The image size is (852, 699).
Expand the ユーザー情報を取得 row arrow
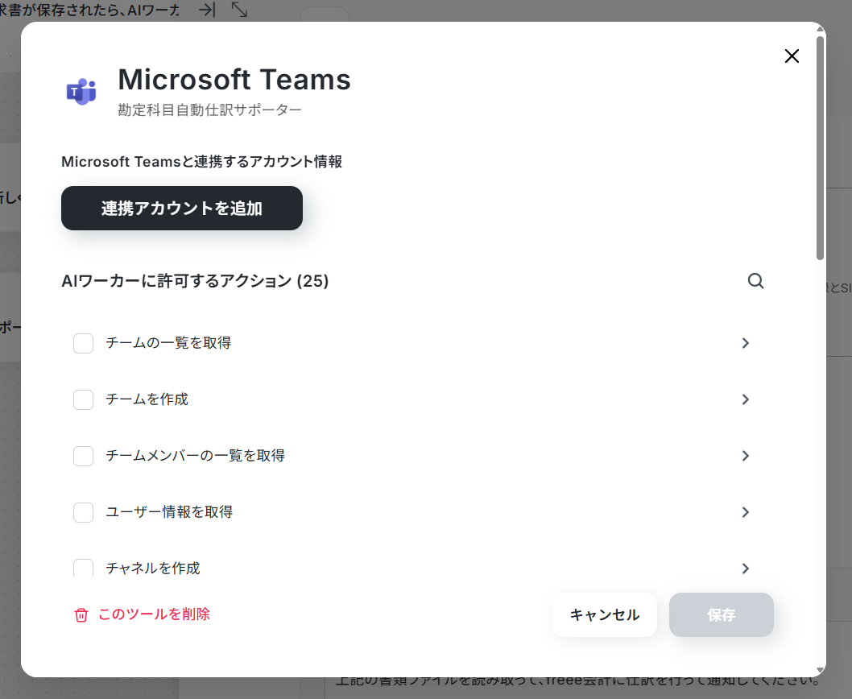click(746, 512)
